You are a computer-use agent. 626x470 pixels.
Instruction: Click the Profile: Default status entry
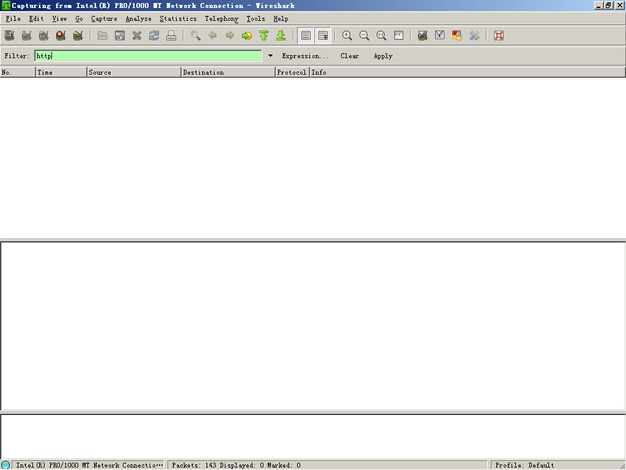point(525,465)
